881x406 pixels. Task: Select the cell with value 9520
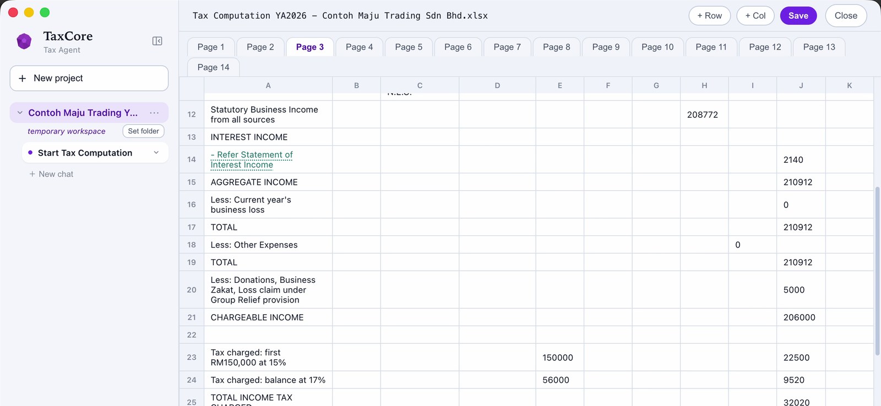point(801,380)
